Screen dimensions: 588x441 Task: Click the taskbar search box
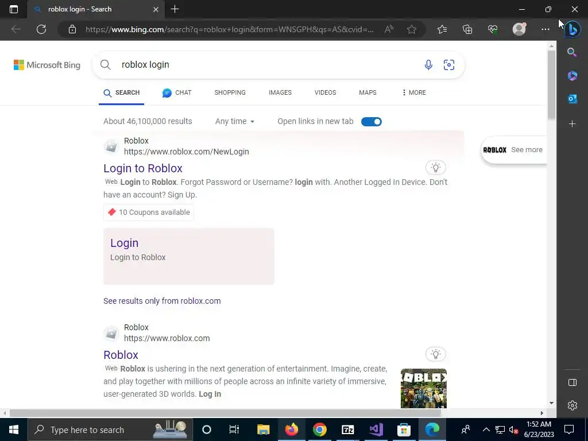tap(110, 430)
